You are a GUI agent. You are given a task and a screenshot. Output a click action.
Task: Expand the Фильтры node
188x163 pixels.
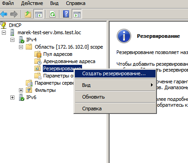21,90
